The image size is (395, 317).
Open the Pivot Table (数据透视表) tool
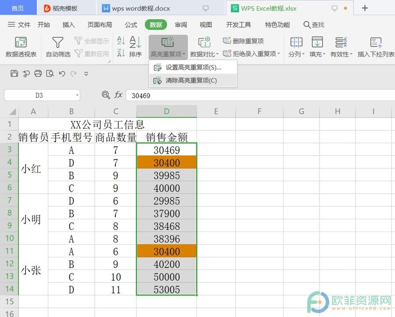pyautogui.click(x=21, y=47)
